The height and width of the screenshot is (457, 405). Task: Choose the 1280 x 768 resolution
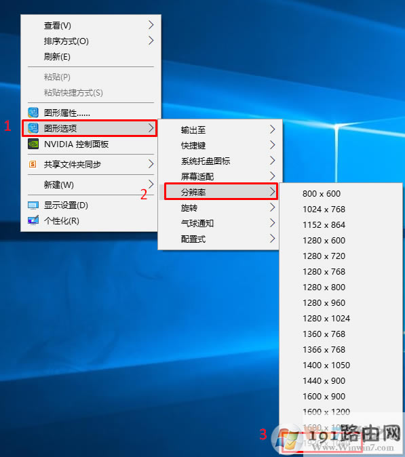(x=341, y=272)
